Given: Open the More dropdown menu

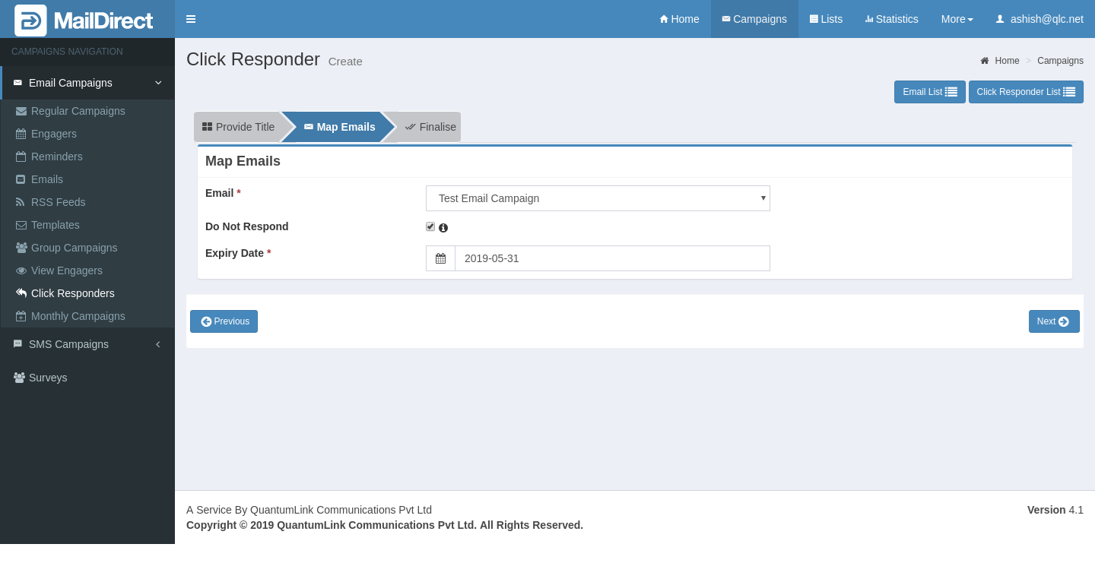Looking at the screenshot, I should pos(957,19).
